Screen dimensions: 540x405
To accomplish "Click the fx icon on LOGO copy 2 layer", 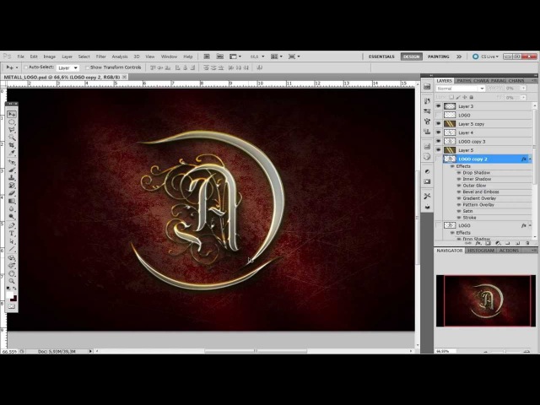I will tap(524, 159).
